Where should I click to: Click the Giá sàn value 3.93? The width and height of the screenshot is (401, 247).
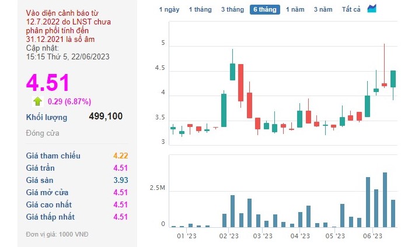point(120,181)
